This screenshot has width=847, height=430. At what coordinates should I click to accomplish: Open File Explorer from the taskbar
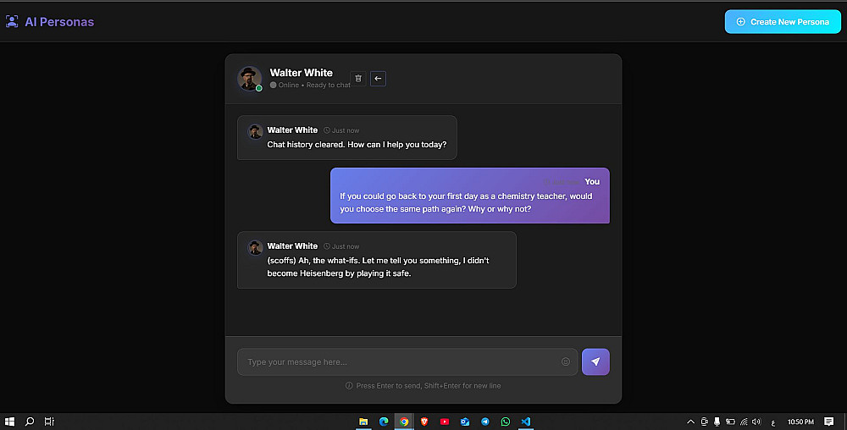(x=363, y=422)
